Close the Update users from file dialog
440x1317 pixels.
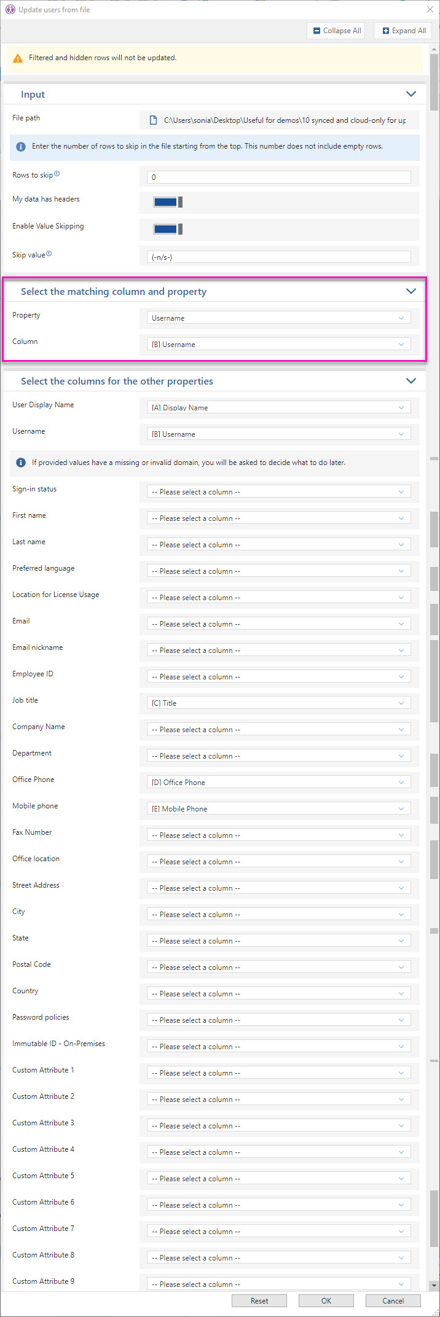click(430, 10)
